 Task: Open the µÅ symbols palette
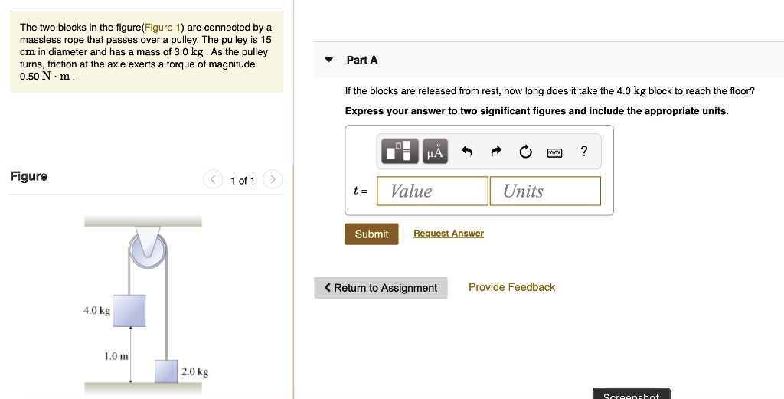click(435, 152)
